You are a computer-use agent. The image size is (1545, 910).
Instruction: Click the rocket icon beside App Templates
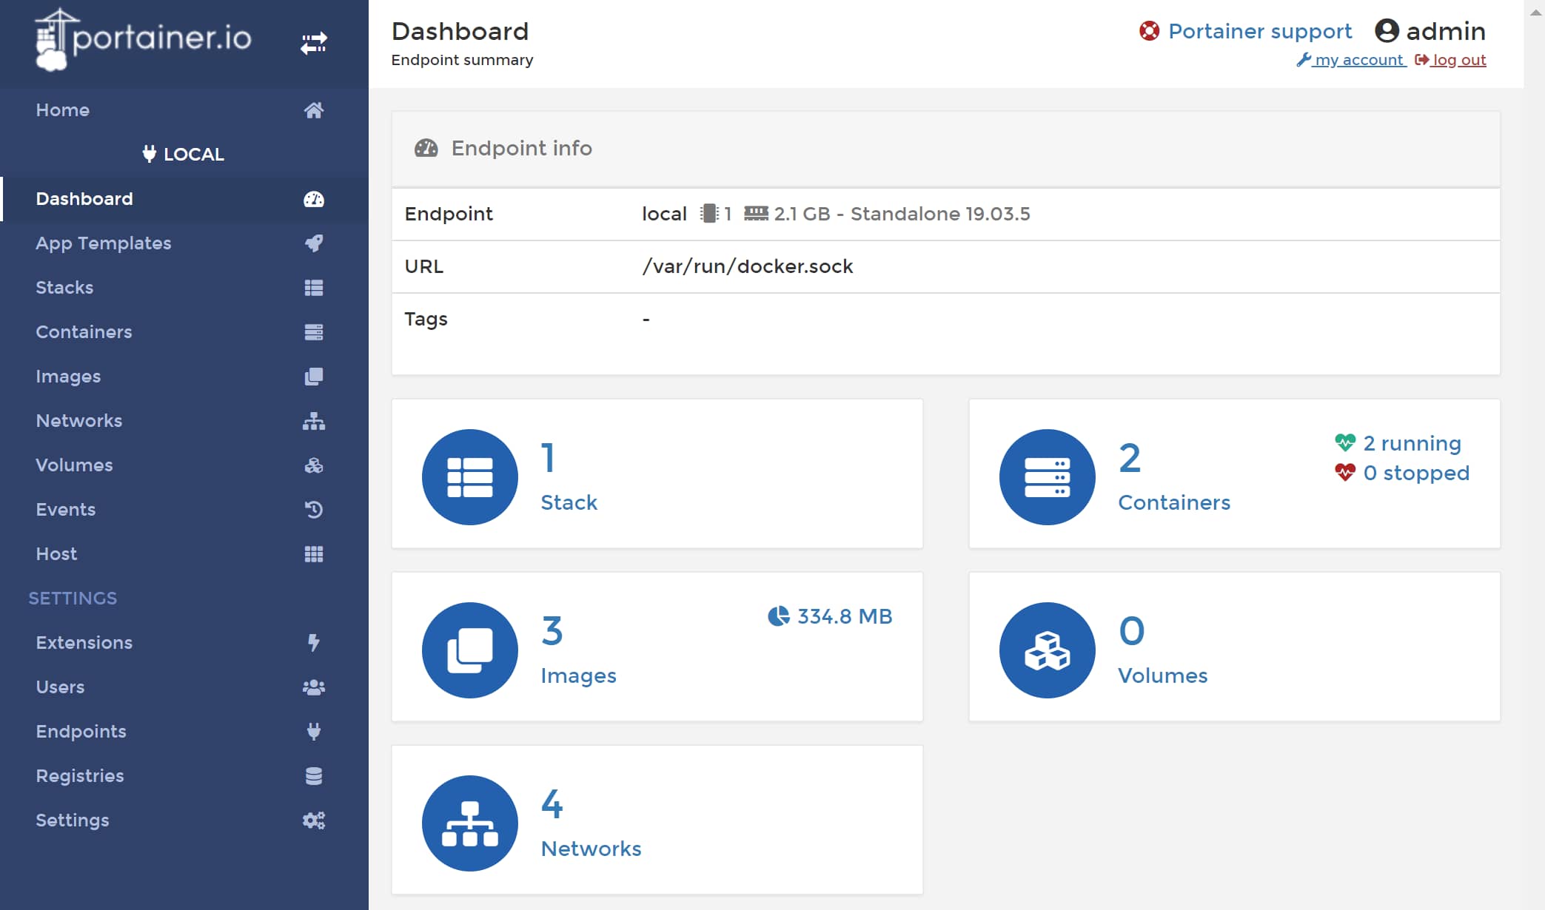[x=313, y=243]
